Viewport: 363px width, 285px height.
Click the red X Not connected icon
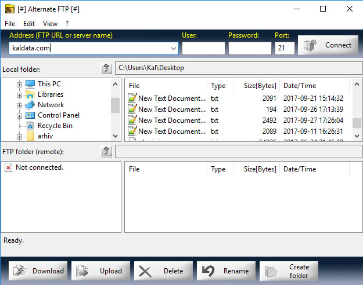coord(8,167)
